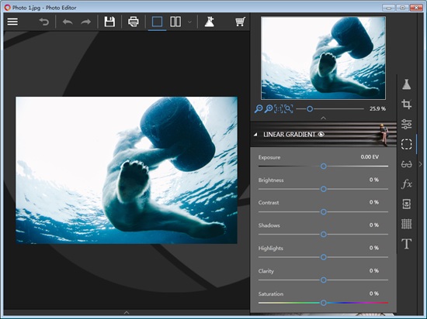Open the frames portrait icon panel

point(406,204)
